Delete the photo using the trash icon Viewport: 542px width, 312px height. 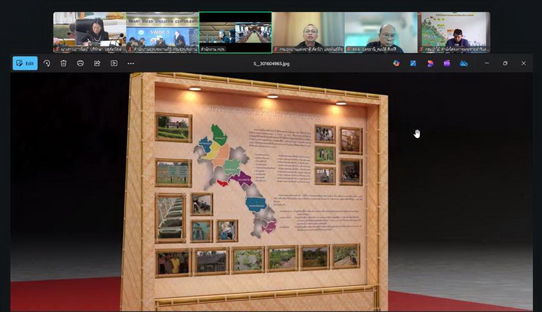(x=64, y=63)
